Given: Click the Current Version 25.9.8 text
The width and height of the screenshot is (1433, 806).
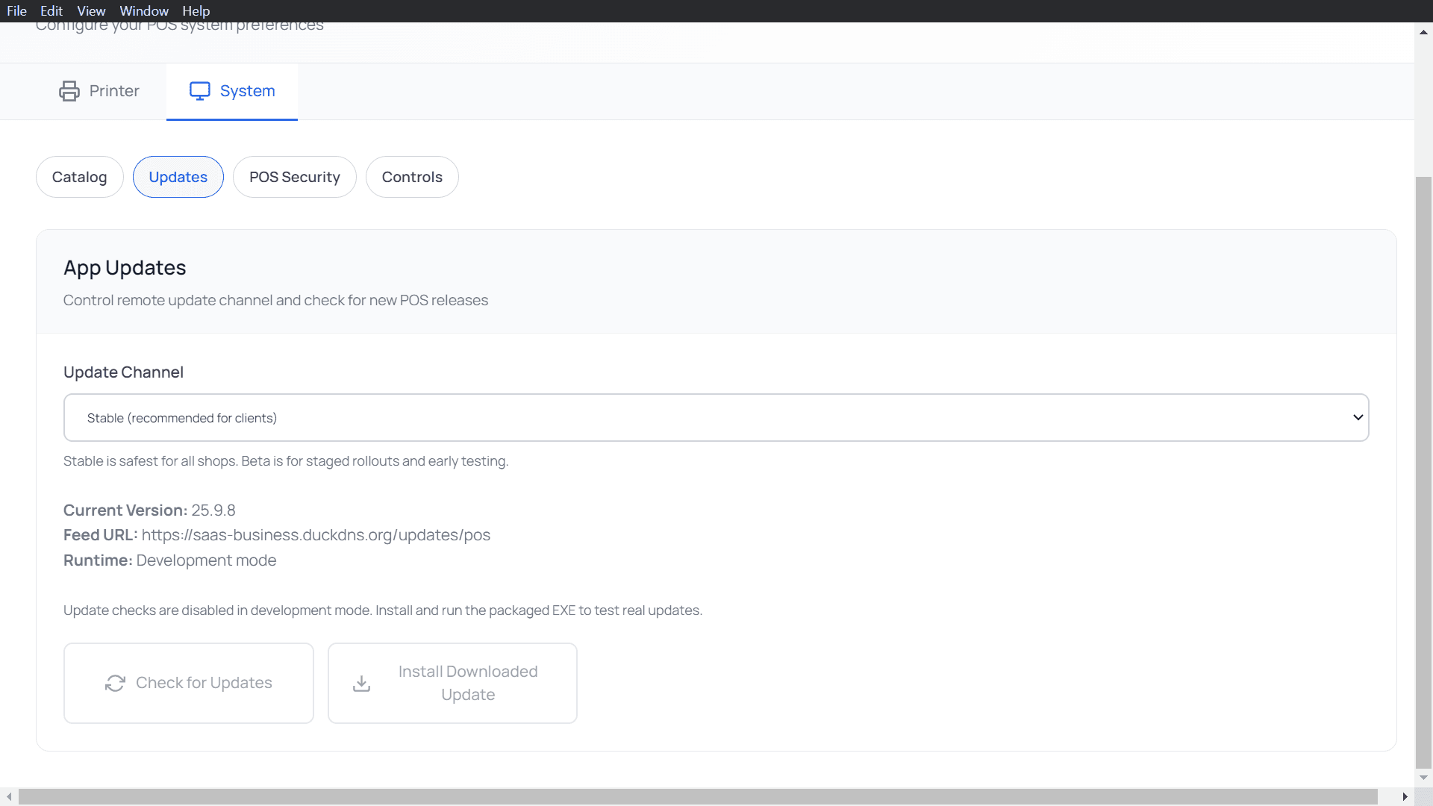Looking at the screenshot, I should (149, 510).
